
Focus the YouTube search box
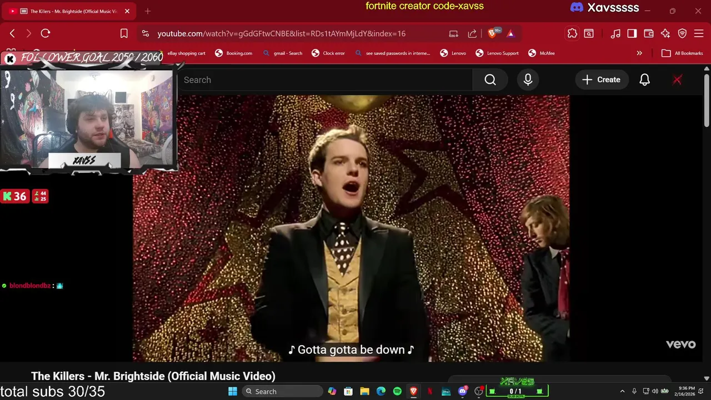click(x=325, y=79)
